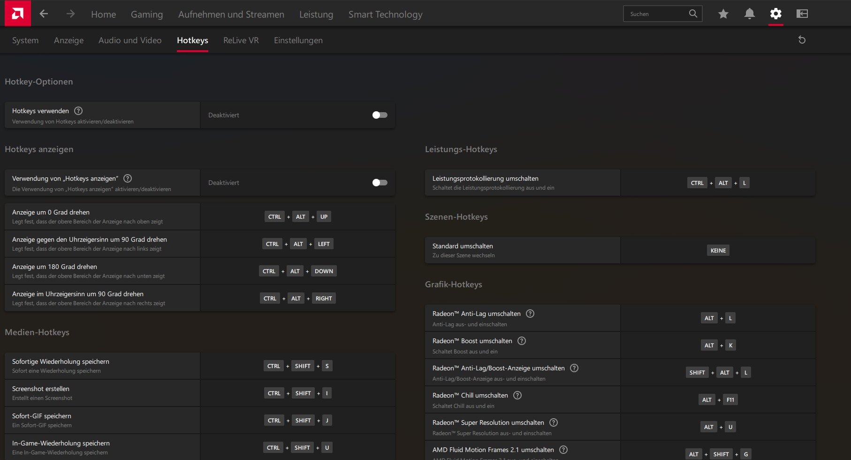
Task: Change the Sofort-GIF speichern hotkey
Action: (x=298, y=420)
